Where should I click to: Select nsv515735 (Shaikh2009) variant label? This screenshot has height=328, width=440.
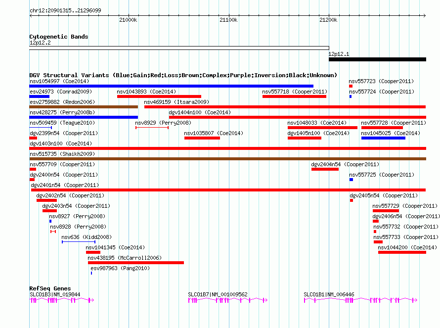pos(62,154)
